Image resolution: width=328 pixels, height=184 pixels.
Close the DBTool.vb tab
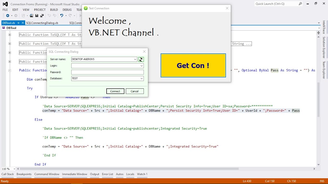tap(23, 23)
